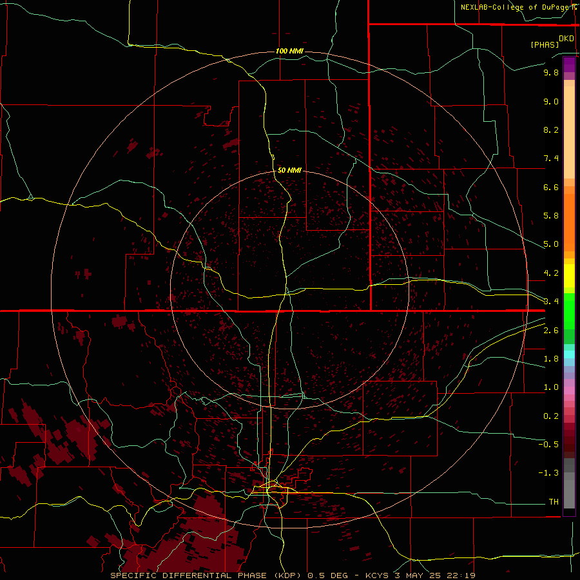Screen dimensions: 580x580
Task: Click the -0.5 legend value
Action: pos(548,445)
